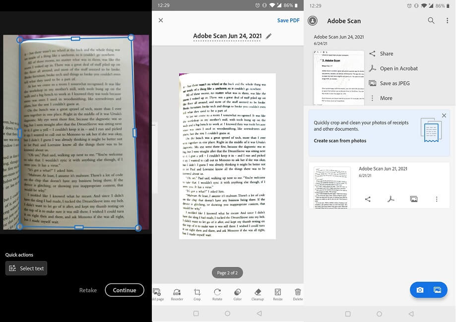Tap Continue to accept the crop
Image resolution: width=456 pixels, height=322 pixels.
pyautogui.click(x=124, y=290)
